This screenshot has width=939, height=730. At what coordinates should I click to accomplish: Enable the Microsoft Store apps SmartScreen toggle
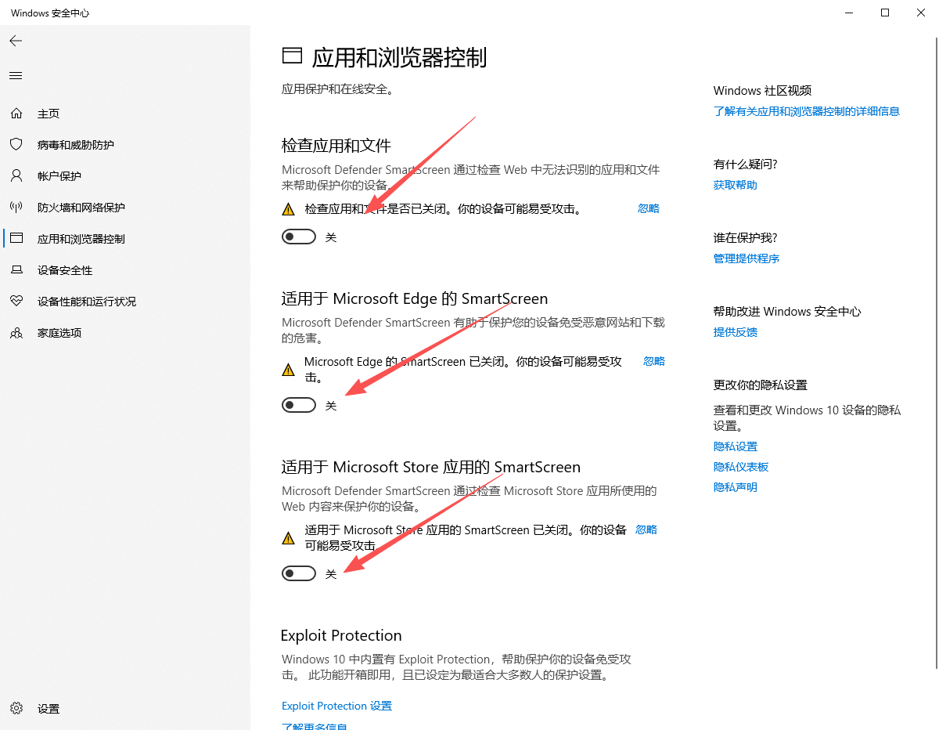[x=299, y=573]
